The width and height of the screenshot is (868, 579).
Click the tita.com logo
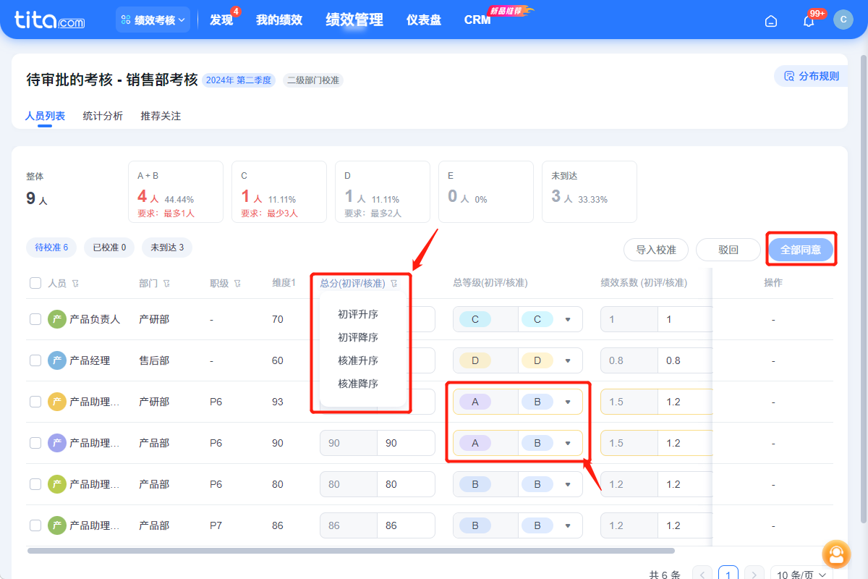coord(49,20)
